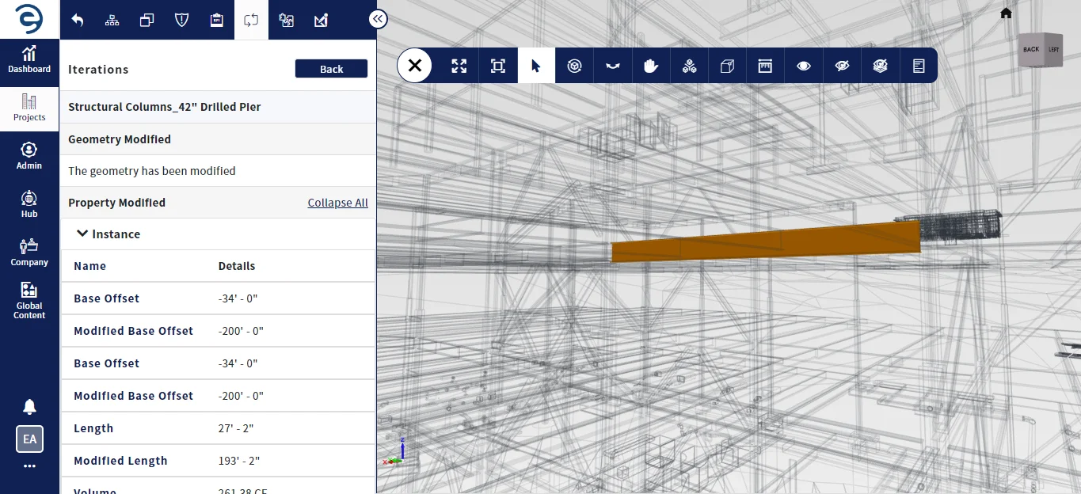Collapse the Instance section chevron
Image resolution: width=1081 pixels, height=494 pixels.
tap(82, 234)
